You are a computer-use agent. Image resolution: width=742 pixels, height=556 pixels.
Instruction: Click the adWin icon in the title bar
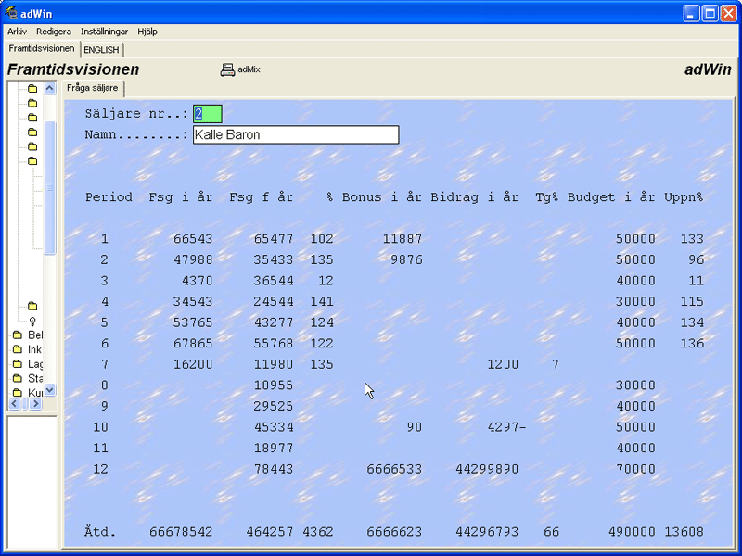pos(11,13)
